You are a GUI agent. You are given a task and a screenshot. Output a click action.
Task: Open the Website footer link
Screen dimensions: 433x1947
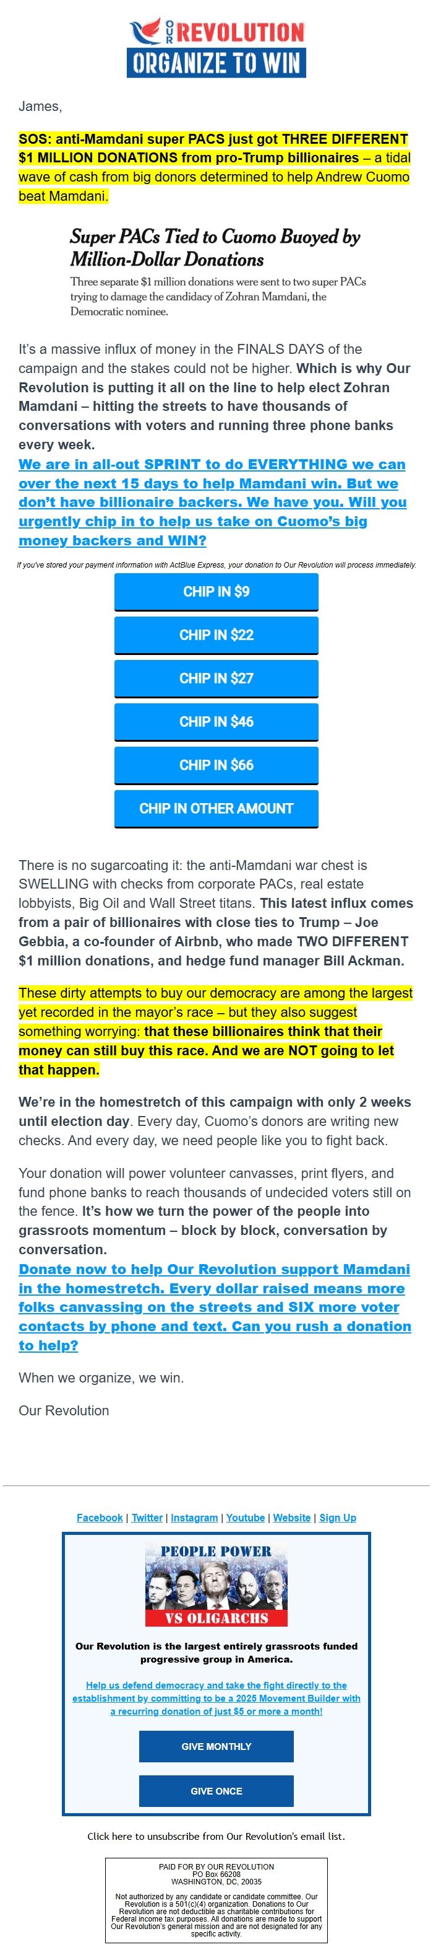click(292, 1518)
